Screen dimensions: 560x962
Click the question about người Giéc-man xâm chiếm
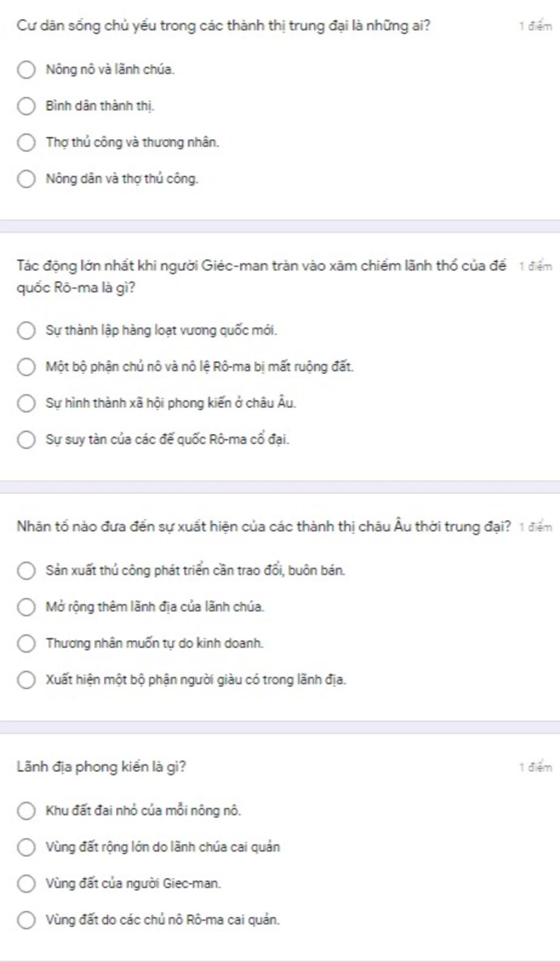coord(261,277)
